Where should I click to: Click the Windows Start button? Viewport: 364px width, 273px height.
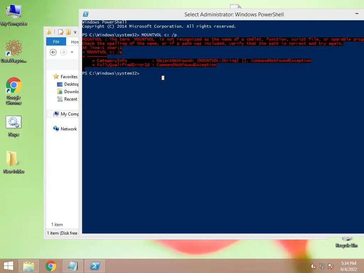tap(9, 266)
